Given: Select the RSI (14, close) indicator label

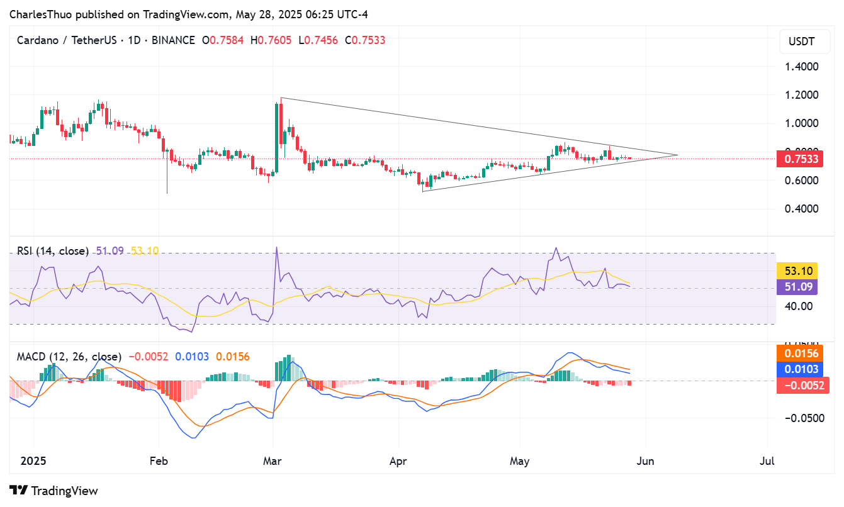Looking at the screenshot, I should [x=52, y=250].
